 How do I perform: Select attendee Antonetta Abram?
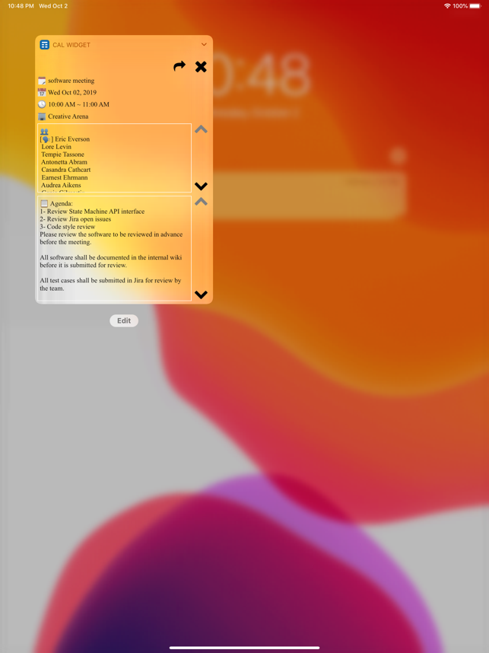click(64, 162)
